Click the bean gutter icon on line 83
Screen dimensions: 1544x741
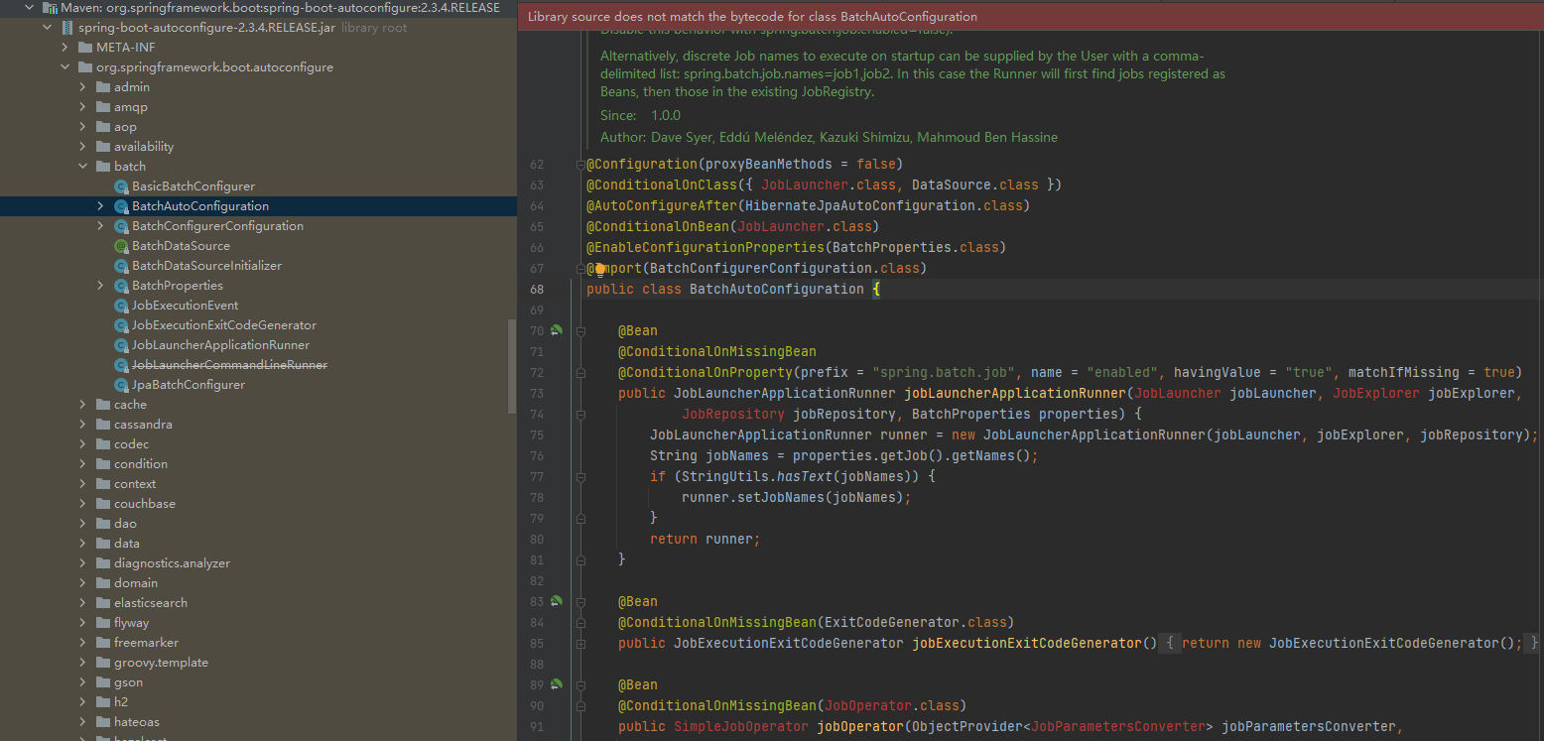557,601
